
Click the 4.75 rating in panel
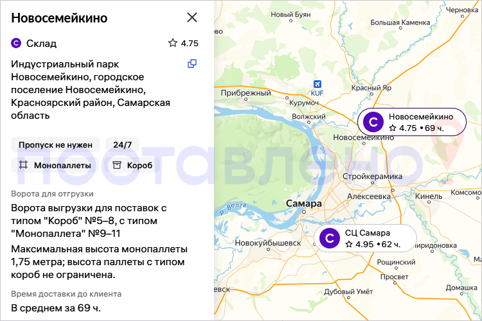click(190, 43)
